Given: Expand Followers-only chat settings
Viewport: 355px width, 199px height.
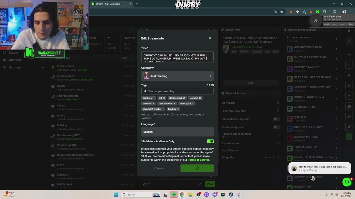Looking at the screenshot, I should [250, 111].
